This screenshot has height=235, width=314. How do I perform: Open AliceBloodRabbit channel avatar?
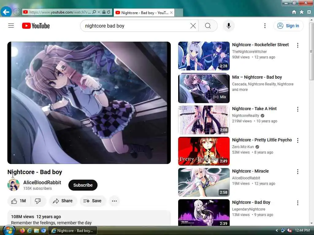click(x=13, y=185)
